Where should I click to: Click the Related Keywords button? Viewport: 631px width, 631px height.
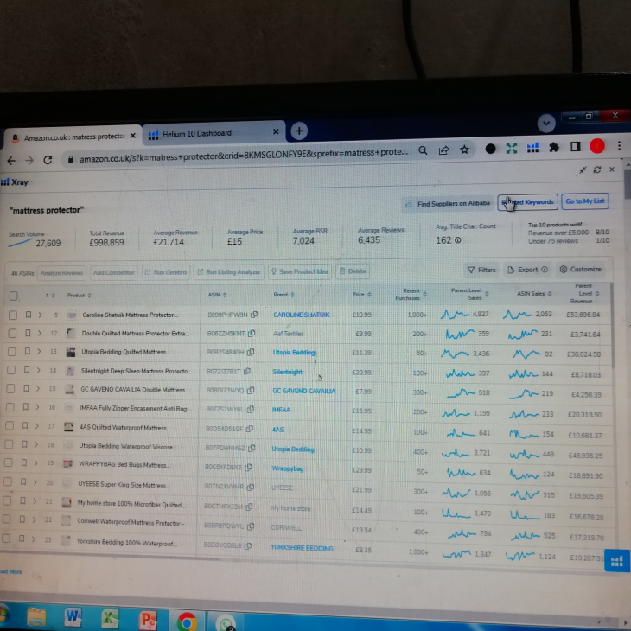point(527,202)
